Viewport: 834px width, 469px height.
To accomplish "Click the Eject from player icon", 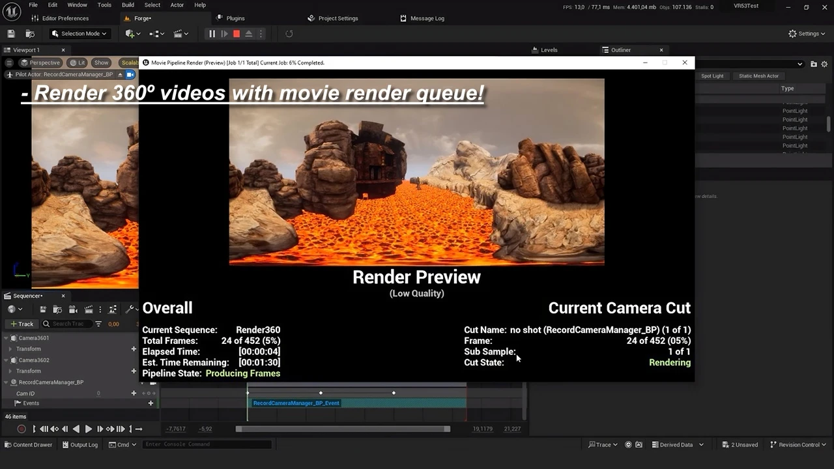I will tap(249, 34).
